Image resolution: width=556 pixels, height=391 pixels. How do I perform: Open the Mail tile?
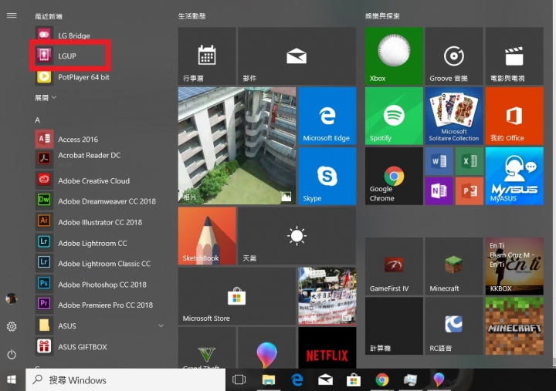[297, 56]
